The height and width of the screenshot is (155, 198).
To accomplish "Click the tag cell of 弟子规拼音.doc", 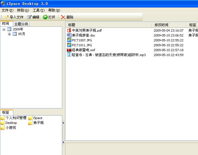I will [193, 35].
